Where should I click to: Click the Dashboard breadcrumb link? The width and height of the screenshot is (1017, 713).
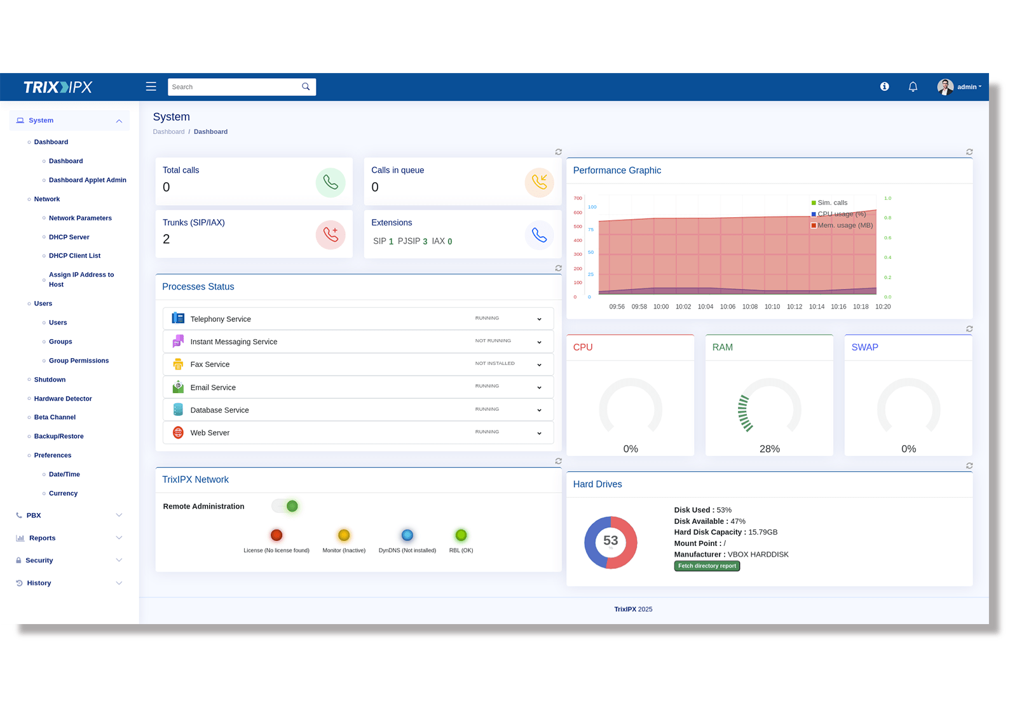pos(168,131)
